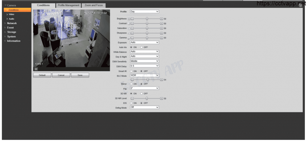Expand the Network section in sidebar
307x152 pixels.
tap(12, 23)
